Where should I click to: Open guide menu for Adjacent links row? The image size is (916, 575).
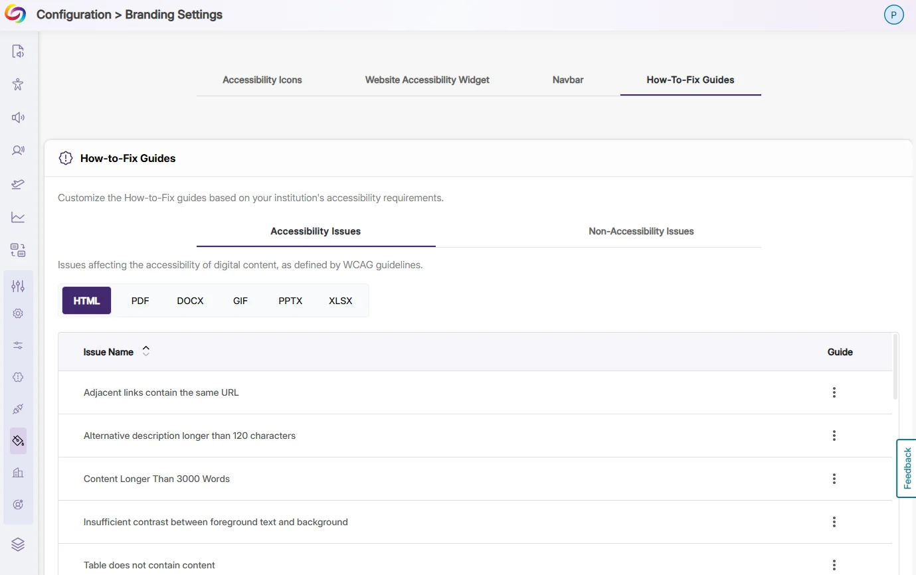834,392
